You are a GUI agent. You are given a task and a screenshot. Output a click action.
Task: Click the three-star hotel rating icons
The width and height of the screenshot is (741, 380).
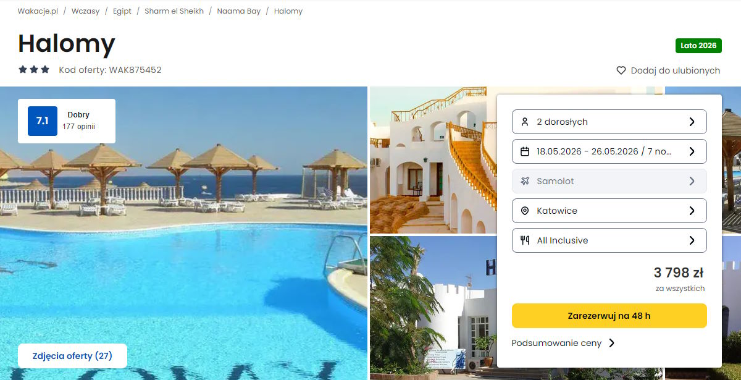click(34, 70)
